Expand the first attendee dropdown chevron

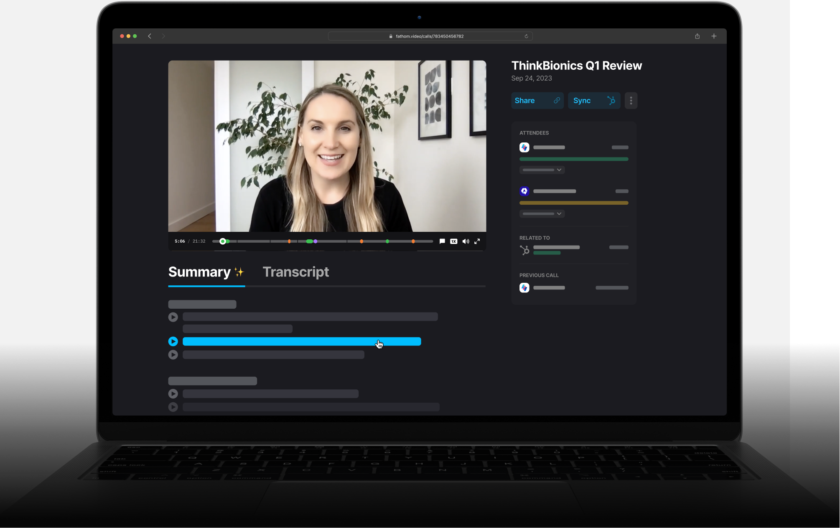coord(558,170)
